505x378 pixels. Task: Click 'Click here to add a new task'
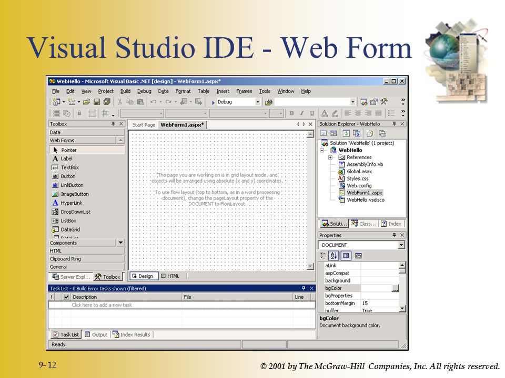(102, 304)
